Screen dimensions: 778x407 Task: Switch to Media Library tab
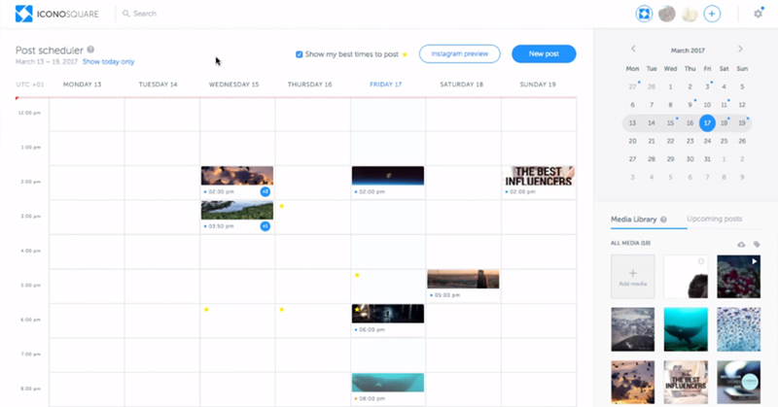pyautogui.click(x=634, y=220)
